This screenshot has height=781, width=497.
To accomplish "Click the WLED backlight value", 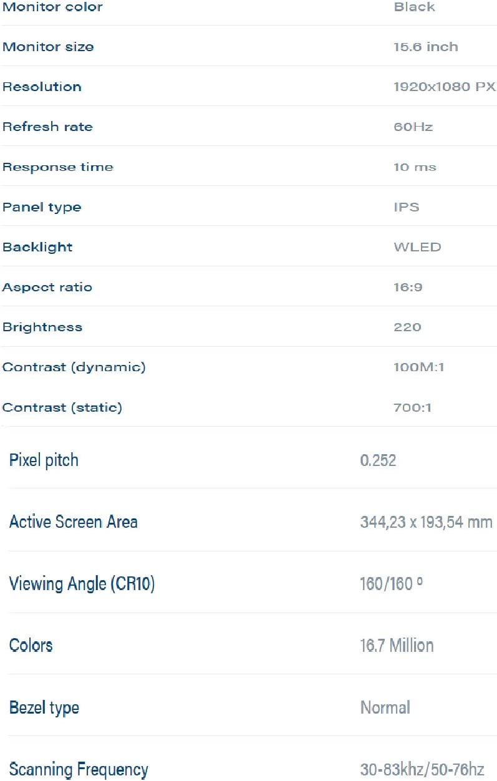I will tap(417, 247).
